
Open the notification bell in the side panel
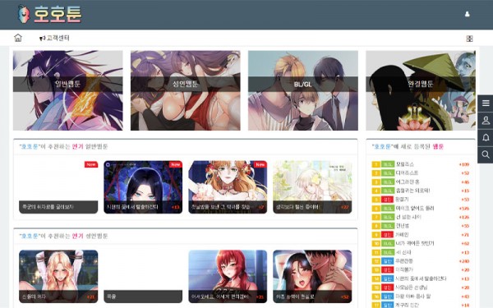coord(486,138)
